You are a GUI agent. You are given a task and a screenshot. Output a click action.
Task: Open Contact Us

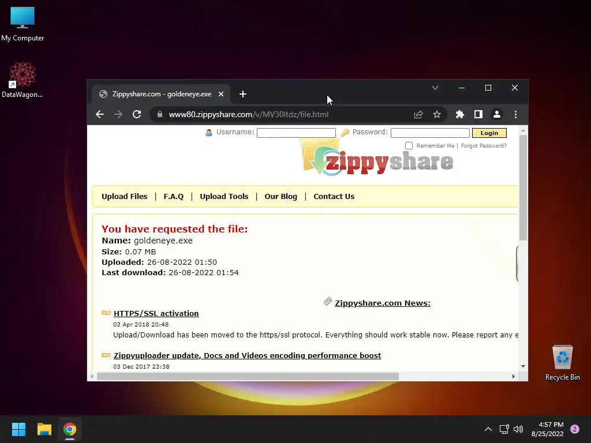pyautogui.click(x=334, y=196)
